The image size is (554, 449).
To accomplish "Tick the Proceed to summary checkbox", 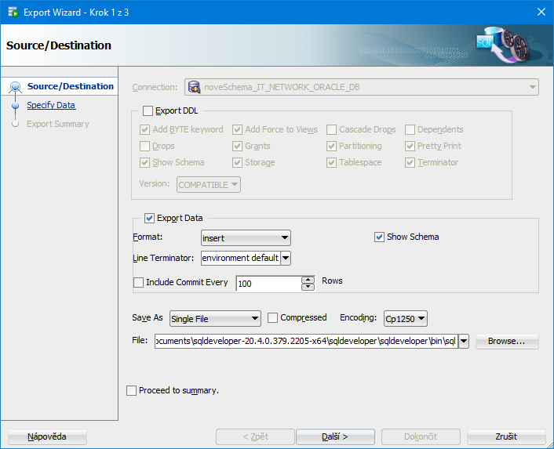I will (132, 390).
